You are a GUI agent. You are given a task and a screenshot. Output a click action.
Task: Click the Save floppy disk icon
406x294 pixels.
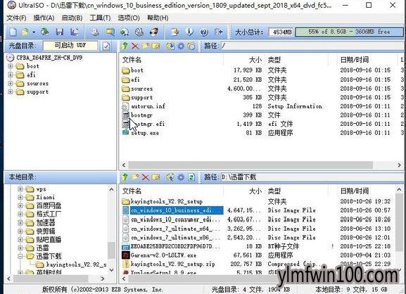click(x=60, y=32)
